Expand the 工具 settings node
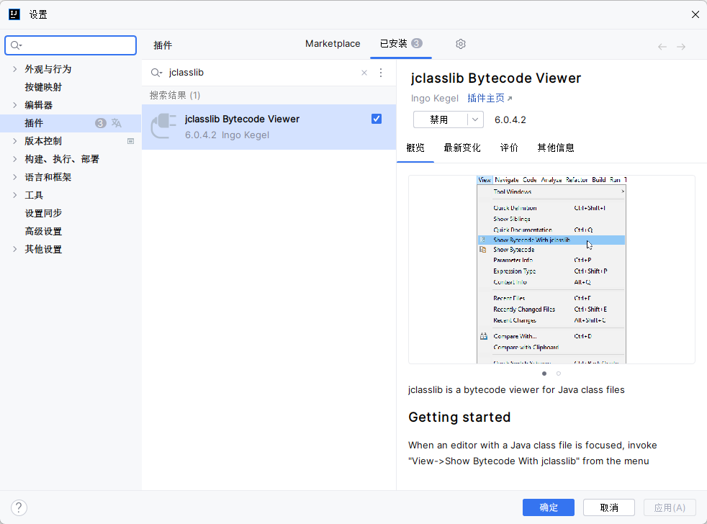This screenshot has height=524, width=707. click(15, 195)
